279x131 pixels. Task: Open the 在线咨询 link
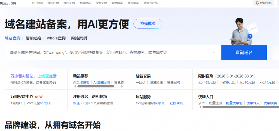(x=176, y=103)
